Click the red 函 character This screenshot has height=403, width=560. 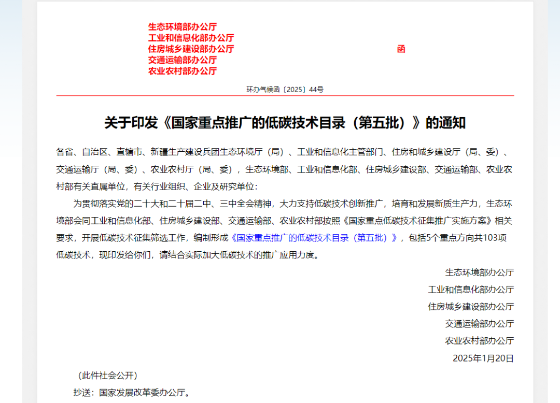tap(401, 49)
